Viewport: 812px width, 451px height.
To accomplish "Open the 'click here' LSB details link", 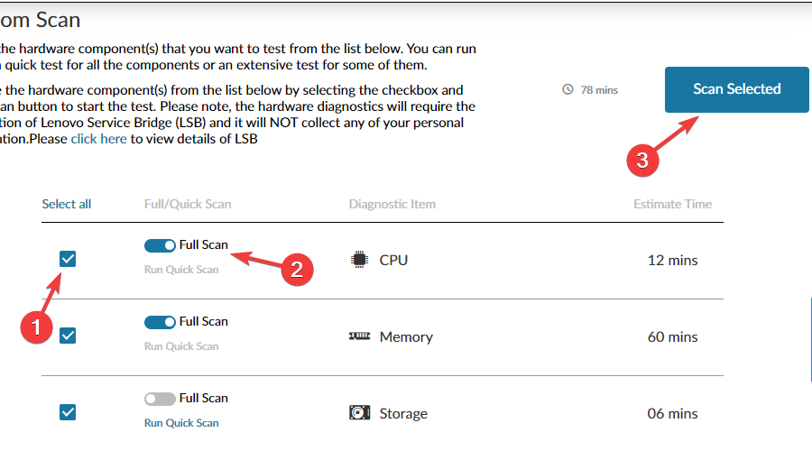I will coord(99,139).
